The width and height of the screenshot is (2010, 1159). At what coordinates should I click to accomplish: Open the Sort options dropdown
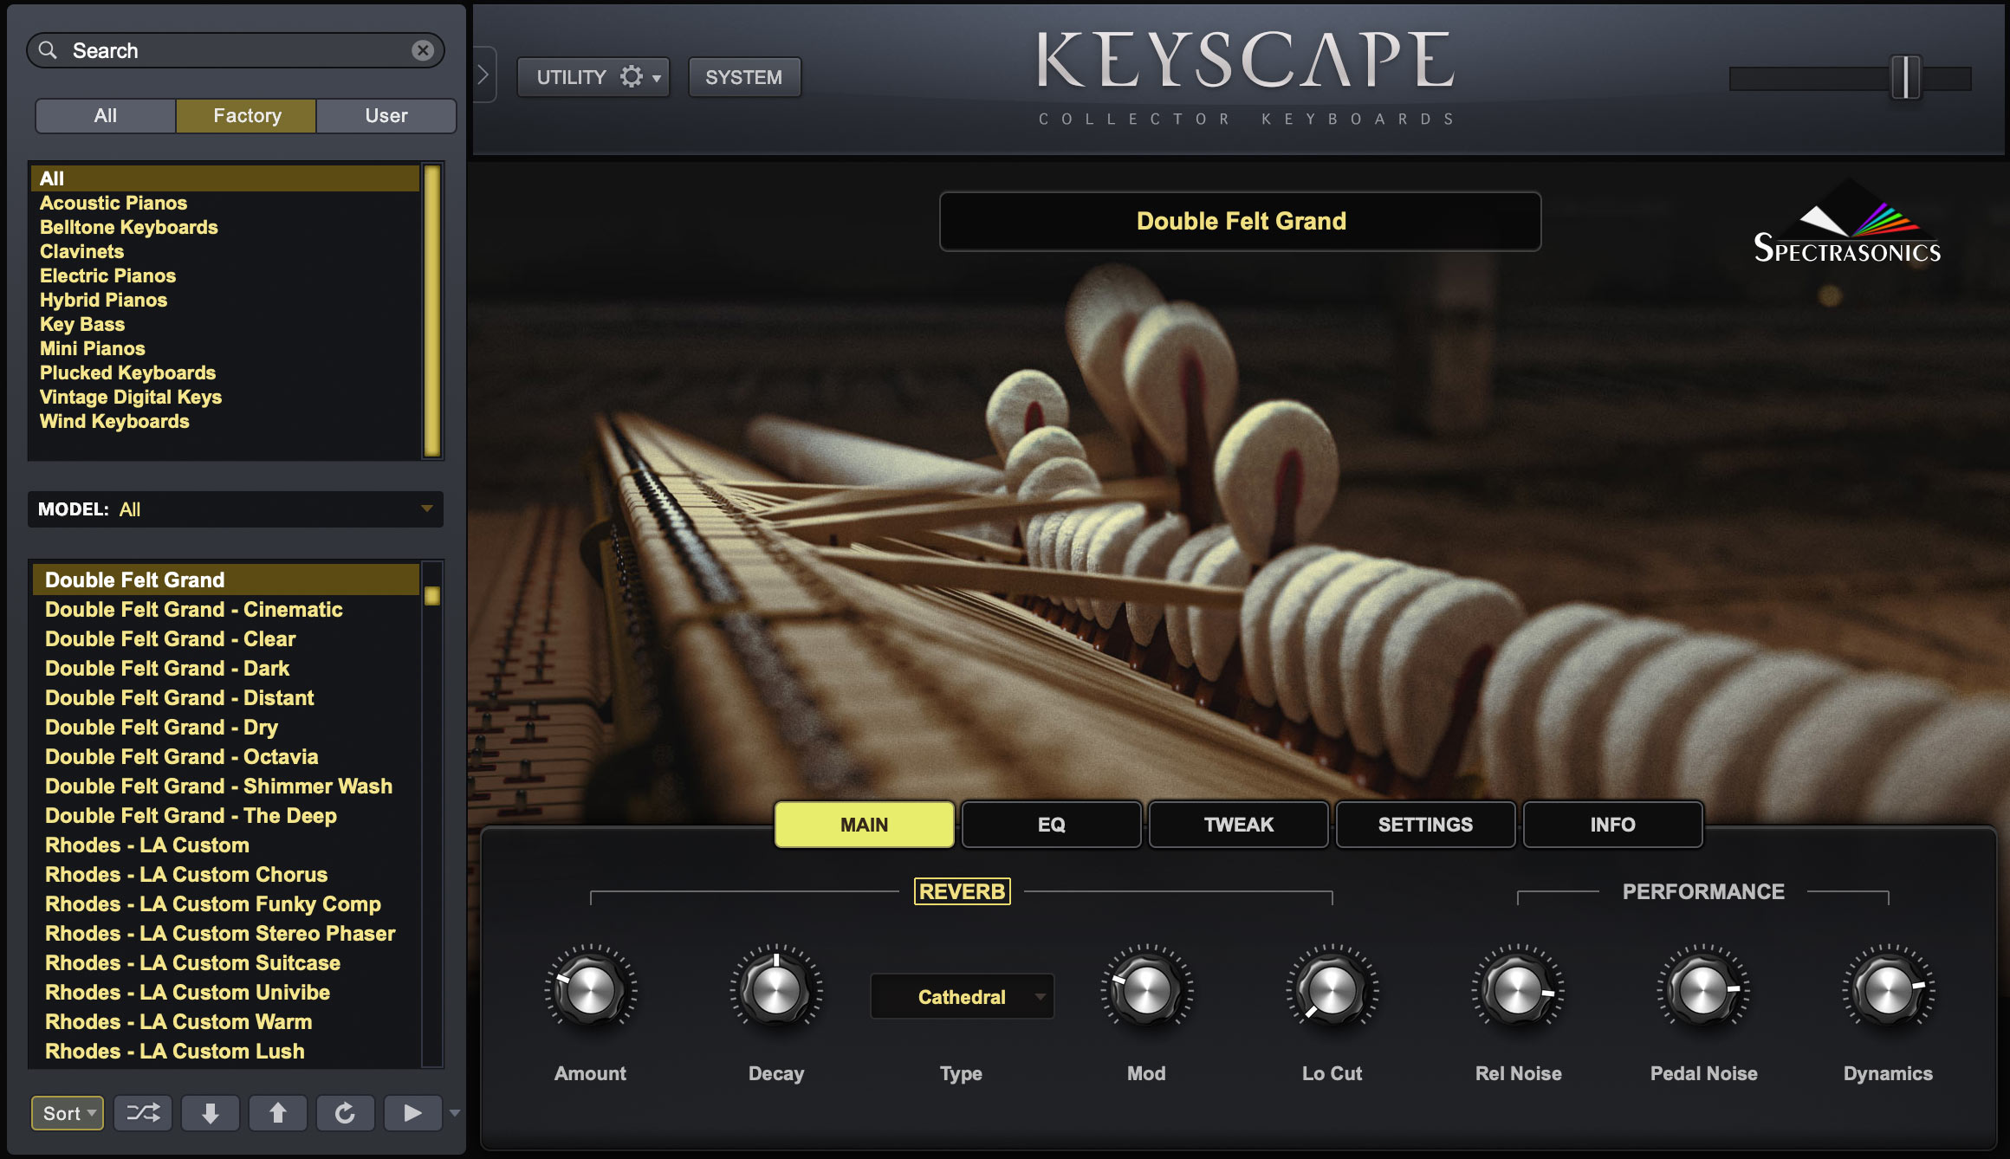[67, 1113]
